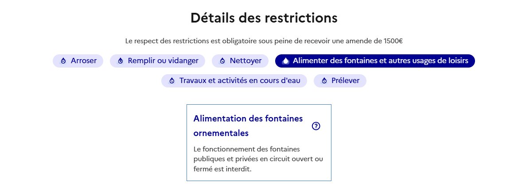The width and height of the screenshot is (514, 193).
Task: Select Alimenter des fontaines et autres usages tag
Action: pyautogui.click(x=375, y=61)
